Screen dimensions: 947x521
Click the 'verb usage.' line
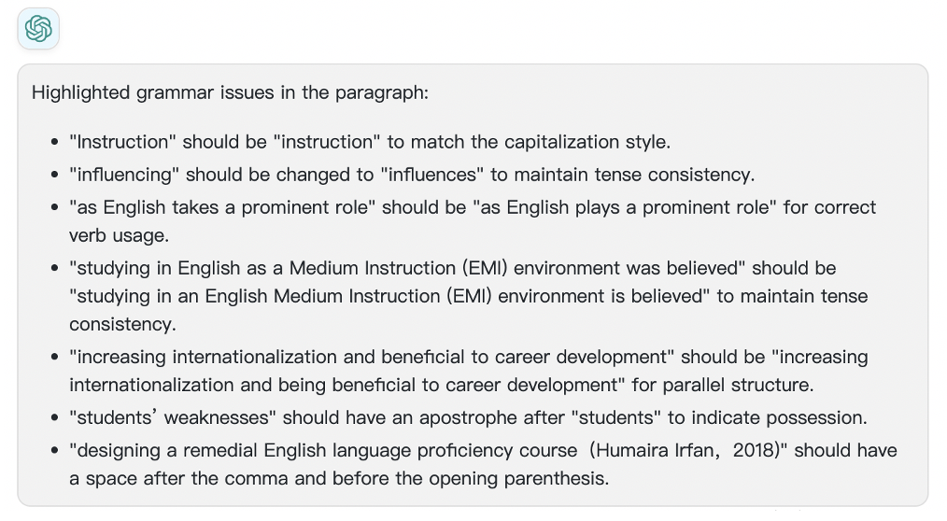(119, 235)
